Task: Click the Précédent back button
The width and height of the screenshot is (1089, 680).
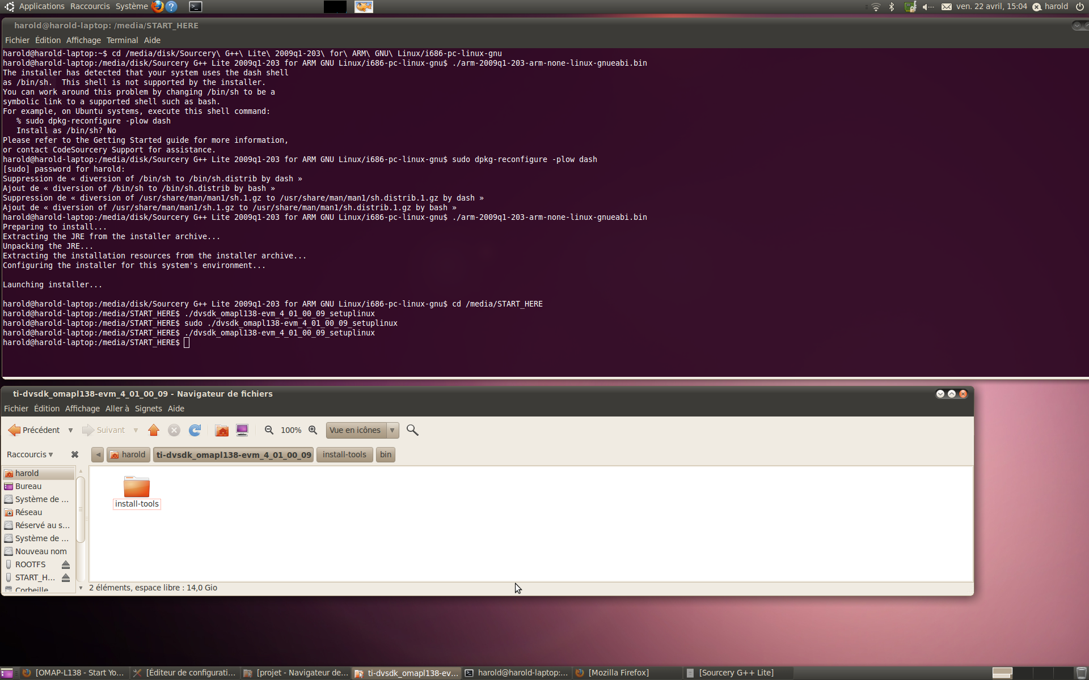Action: pos(34,430)
